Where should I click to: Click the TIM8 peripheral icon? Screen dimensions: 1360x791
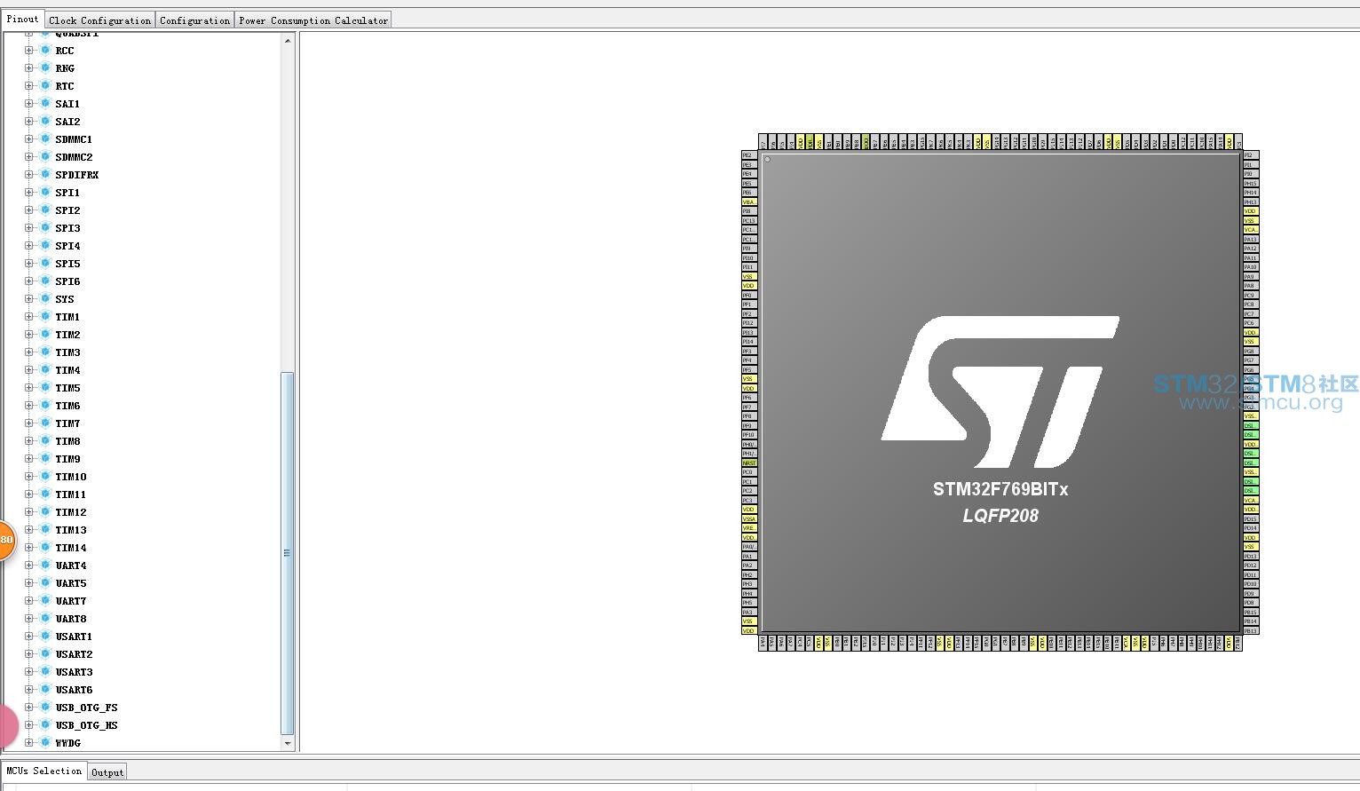pos(45,441)
